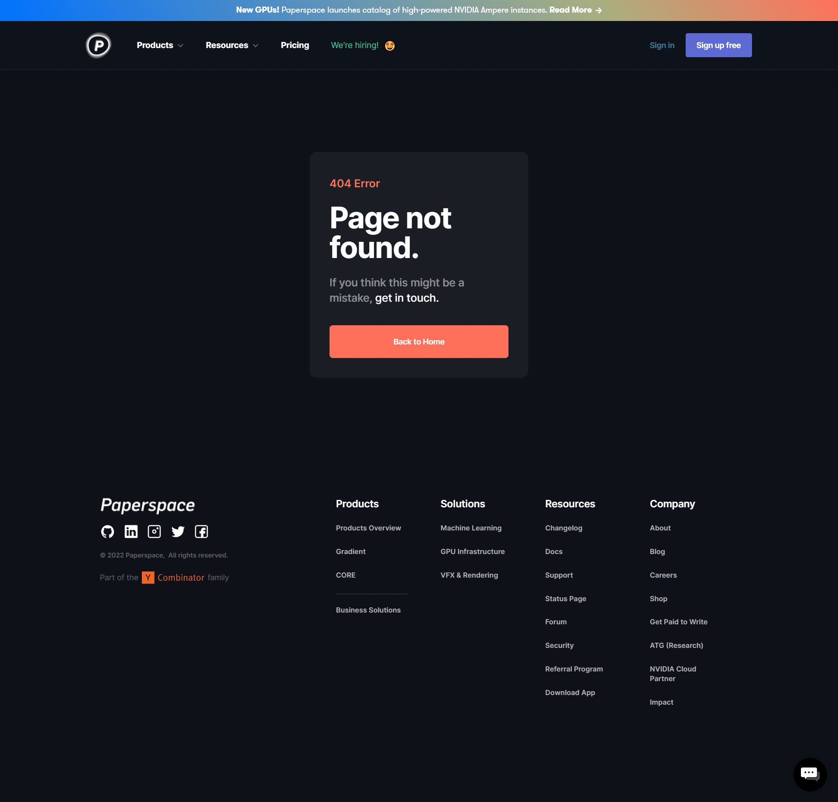
Task: Open the live chat bubble
Action: 810,774
